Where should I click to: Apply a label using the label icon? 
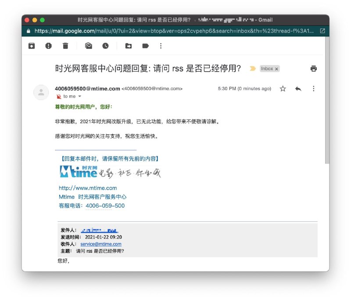[146, 46]
